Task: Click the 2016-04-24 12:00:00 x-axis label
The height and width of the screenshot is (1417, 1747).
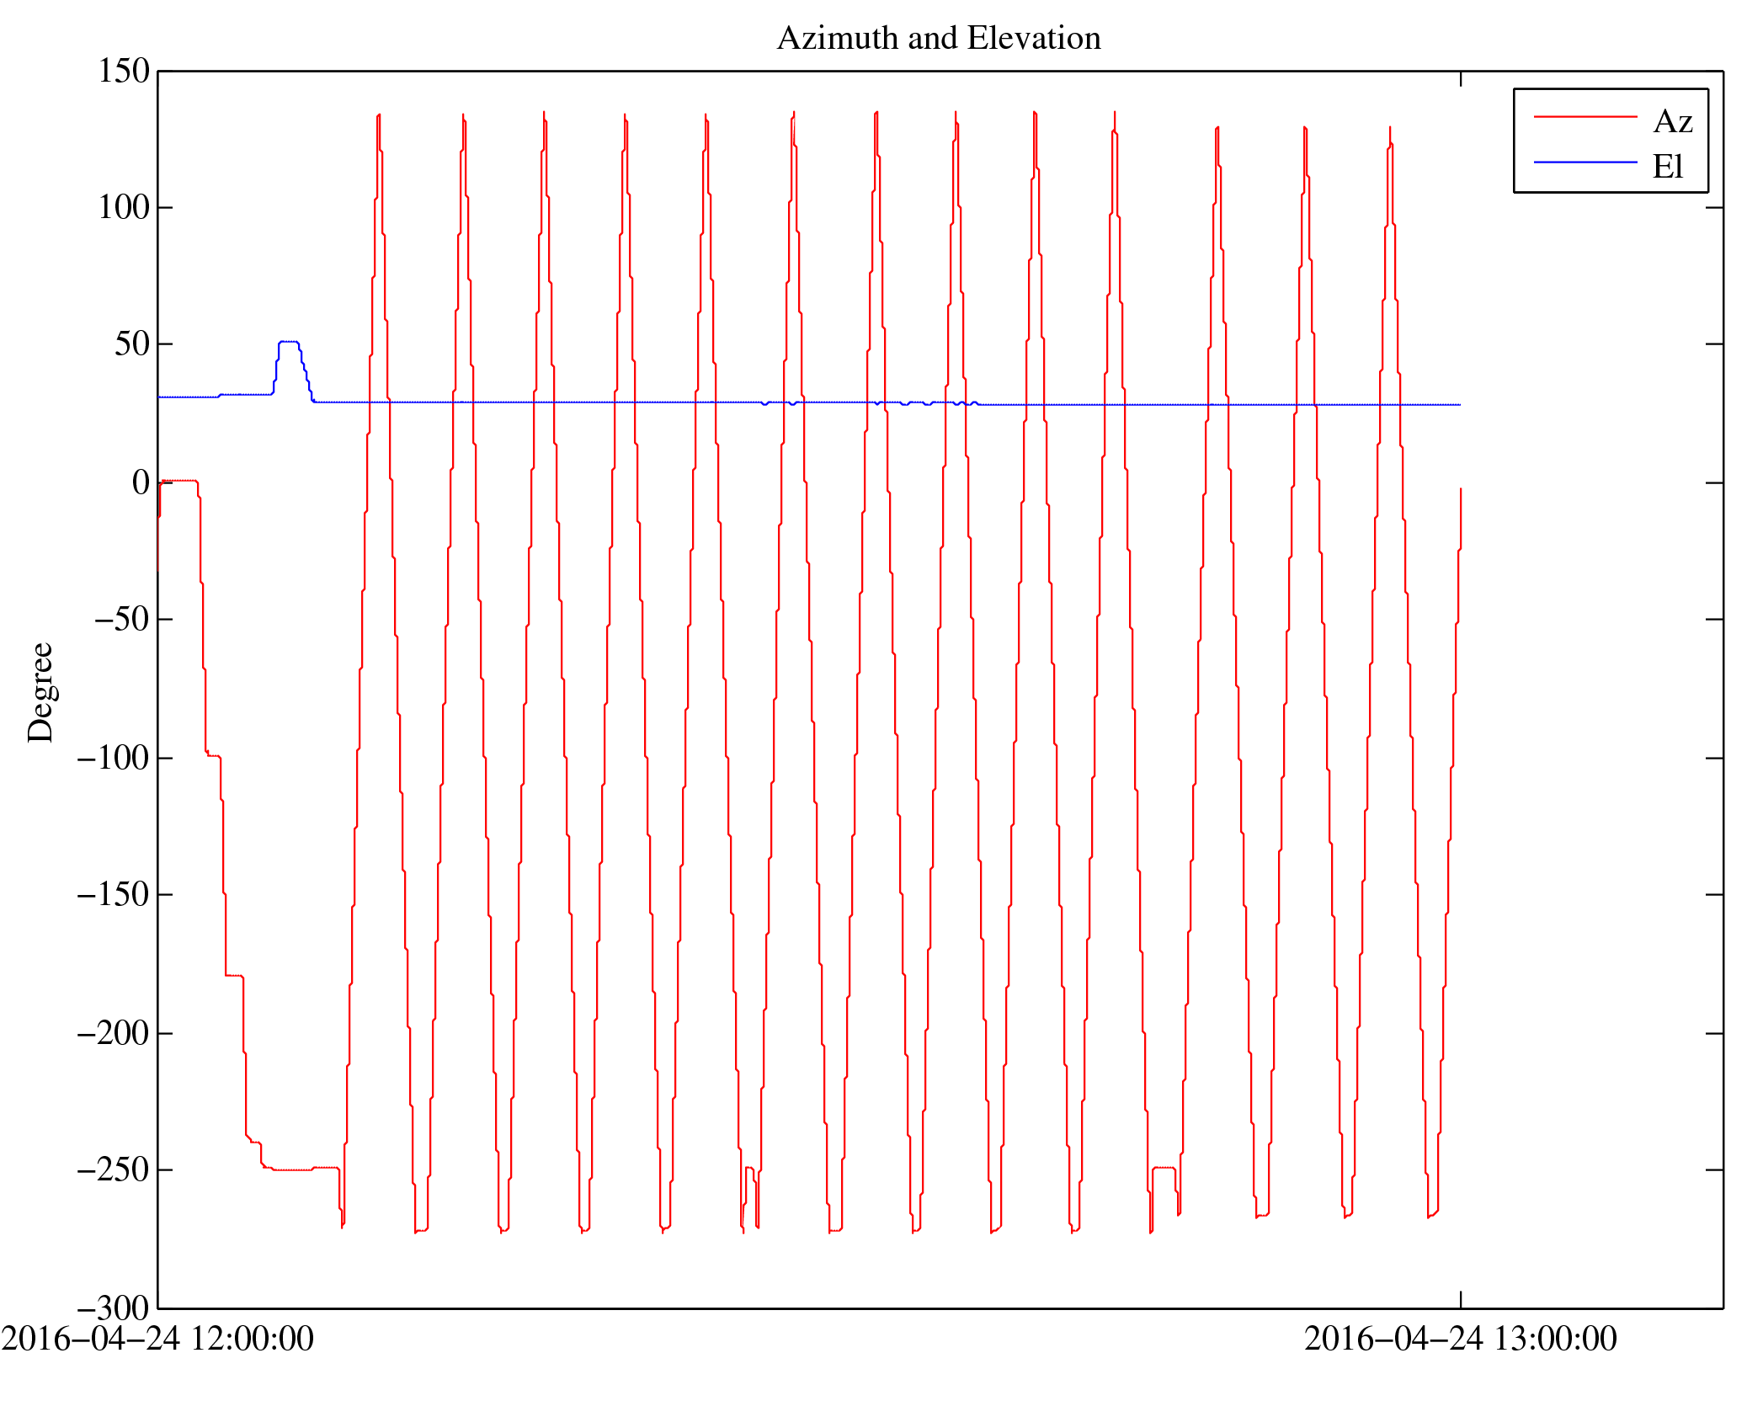Action: click(x=157, y=1340)
